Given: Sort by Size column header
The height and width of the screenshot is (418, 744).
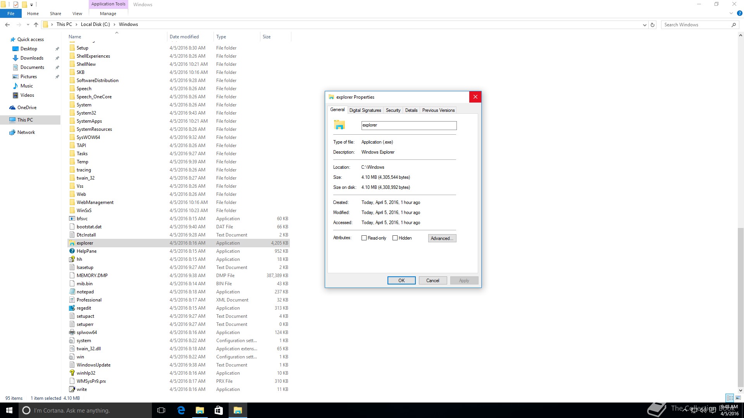Looking at the screenshot, I should (275, 37).
